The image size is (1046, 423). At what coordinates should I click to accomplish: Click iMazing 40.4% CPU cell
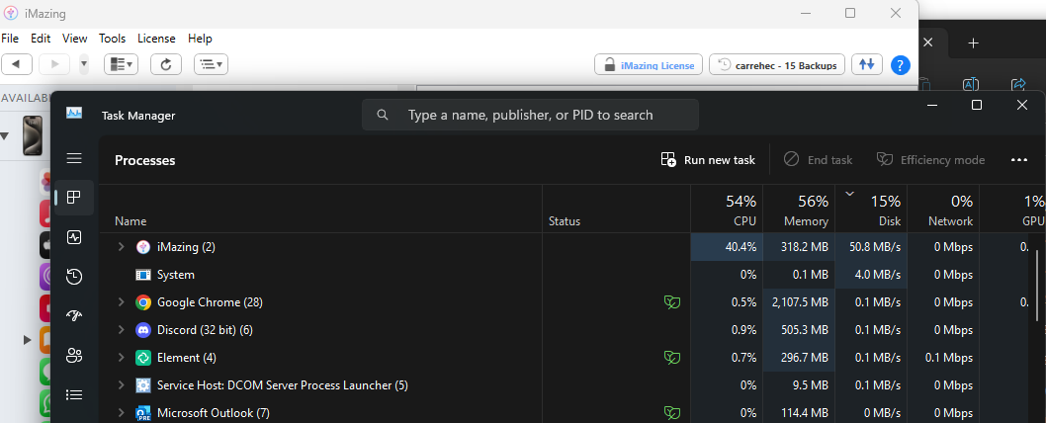[x=727, y=247]
